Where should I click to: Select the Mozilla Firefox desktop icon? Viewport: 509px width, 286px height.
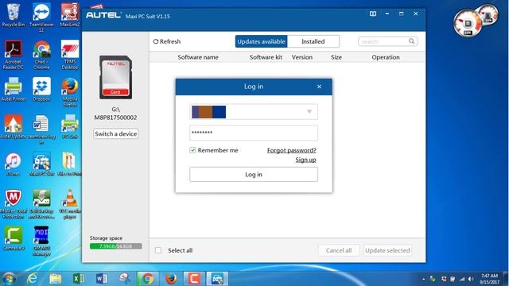point(69,92)
